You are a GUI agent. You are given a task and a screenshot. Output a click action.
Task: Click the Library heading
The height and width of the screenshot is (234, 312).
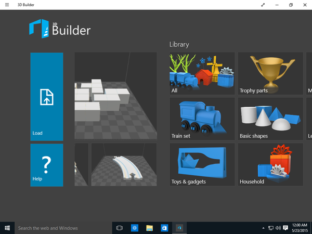coord(179,44)
